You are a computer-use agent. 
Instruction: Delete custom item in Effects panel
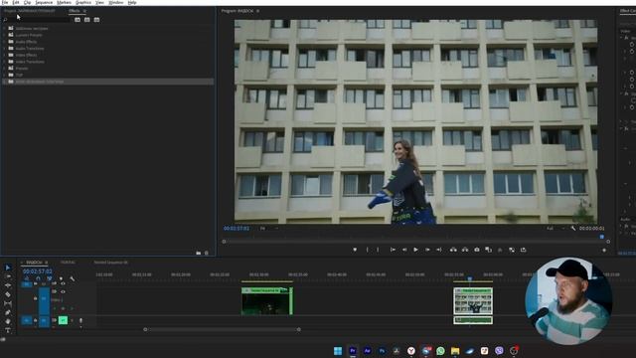click(207, 253)
